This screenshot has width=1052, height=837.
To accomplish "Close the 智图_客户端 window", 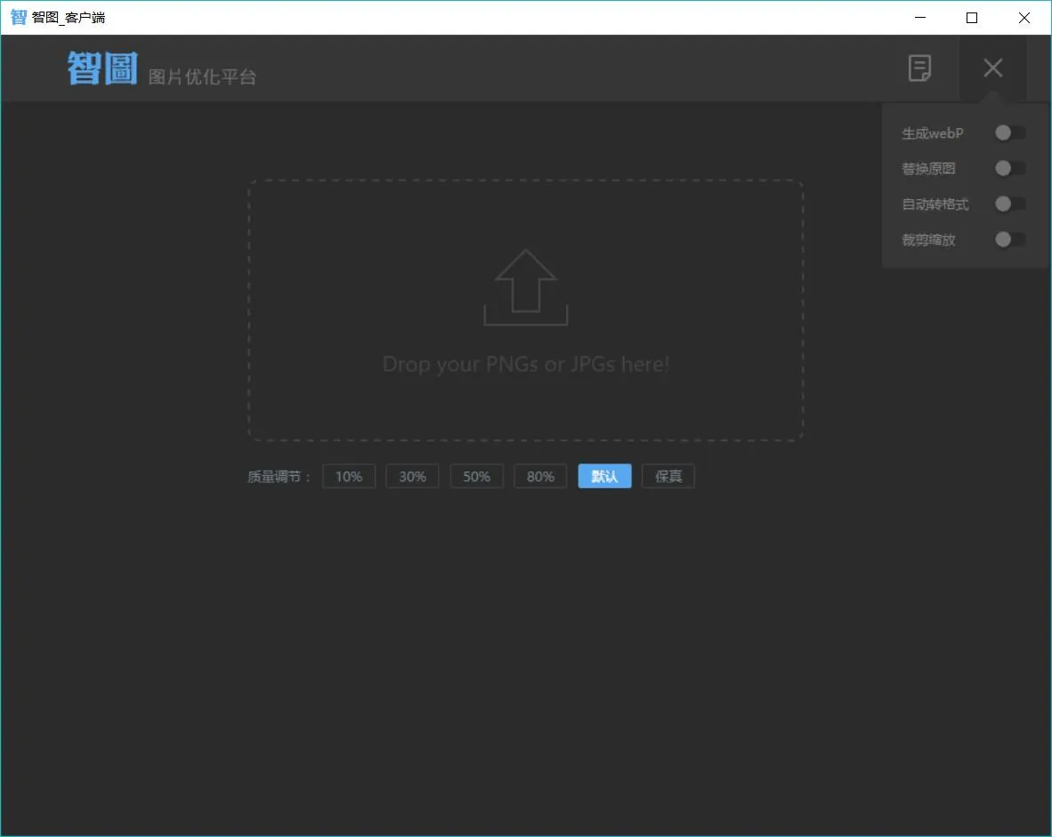I will click(1024, 18).
